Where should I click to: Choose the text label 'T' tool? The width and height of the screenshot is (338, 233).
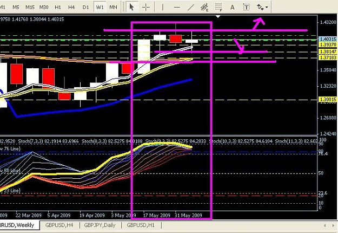pos(246,8)
